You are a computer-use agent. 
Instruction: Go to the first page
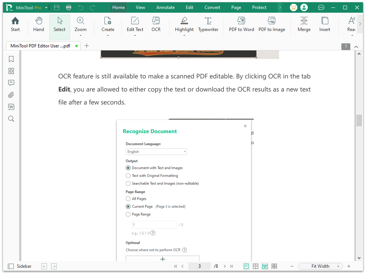coord(176,266)
